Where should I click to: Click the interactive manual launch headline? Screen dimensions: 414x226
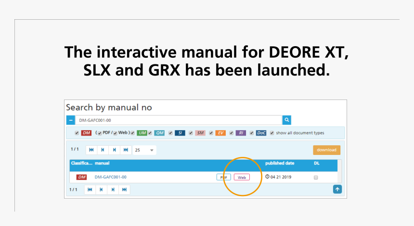tap(207, 61)
